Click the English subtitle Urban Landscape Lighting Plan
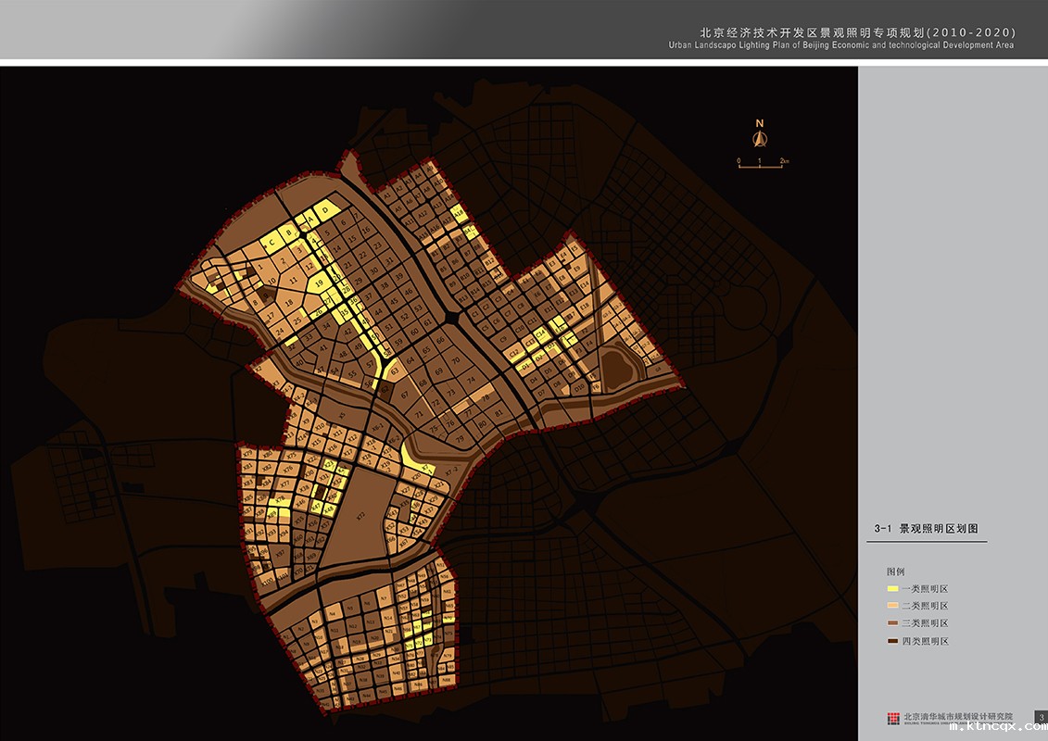Viewport: 1048px width, 741px height. click(840, 45)
